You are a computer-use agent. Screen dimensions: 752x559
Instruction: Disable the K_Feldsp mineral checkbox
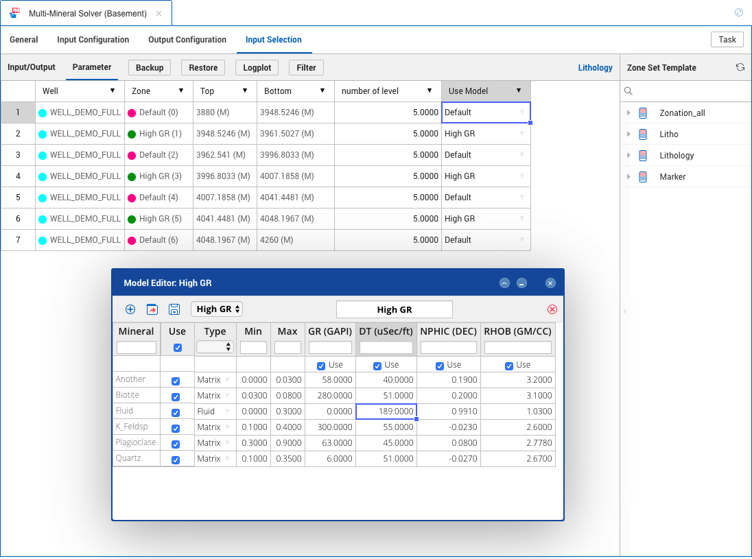[176, 429]
